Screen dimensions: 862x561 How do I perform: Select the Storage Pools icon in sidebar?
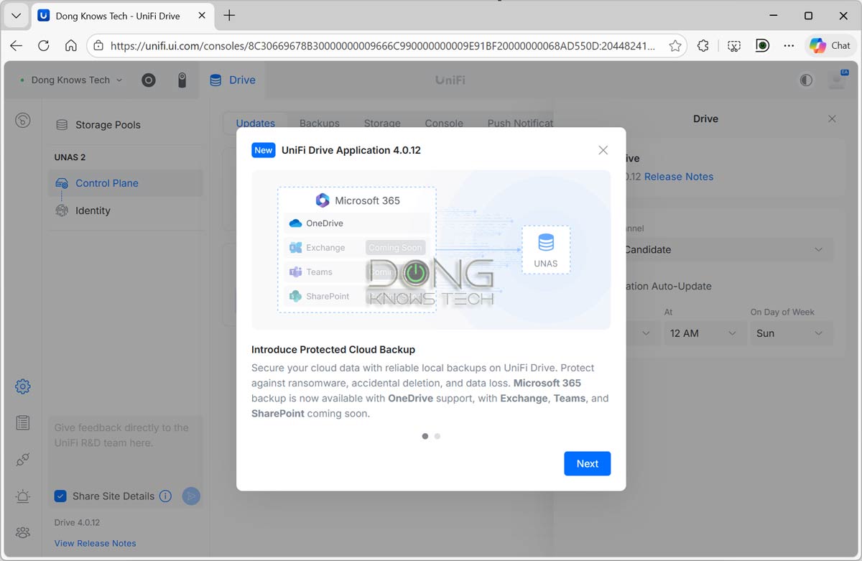click(62, 124)
